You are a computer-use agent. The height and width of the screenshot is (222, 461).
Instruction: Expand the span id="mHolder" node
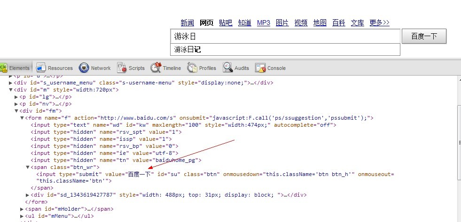pyautogui.click(x=22, y=209)
